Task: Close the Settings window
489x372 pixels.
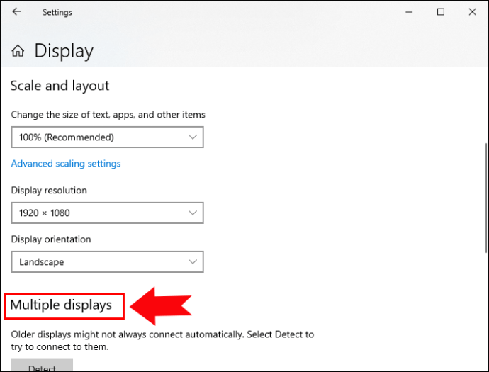Action: coord(472,12)
